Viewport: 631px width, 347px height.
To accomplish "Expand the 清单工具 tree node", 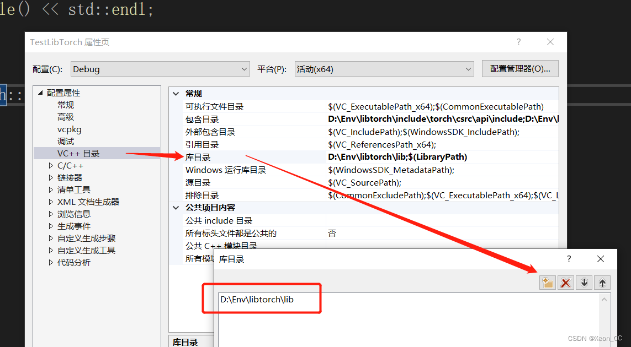I will pyautogui.click(x=51, y=189).
